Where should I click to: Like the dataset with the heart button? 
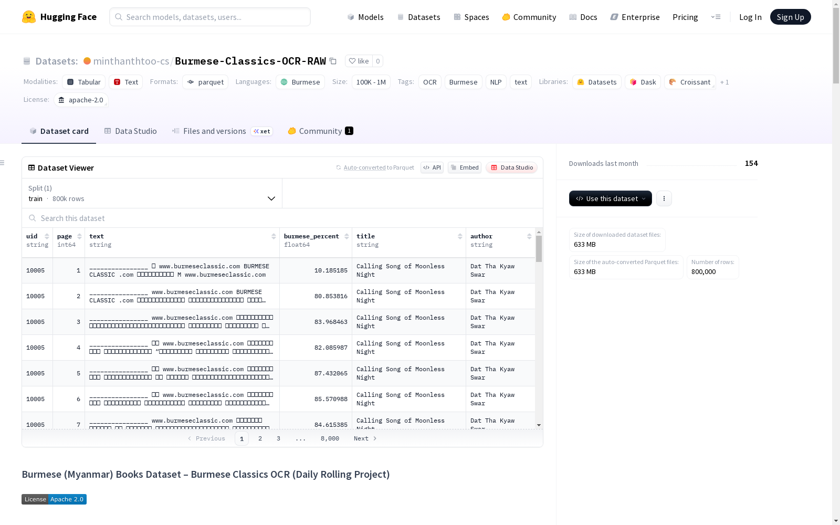click(359, 61)
